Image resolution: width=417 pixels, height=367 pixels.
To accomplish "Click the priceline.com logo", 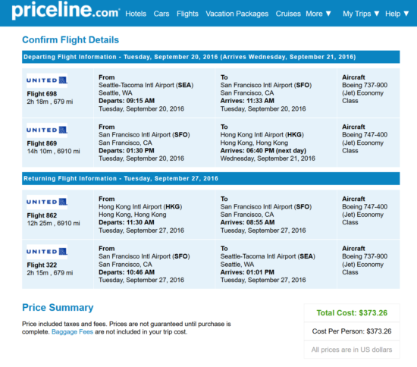I will tap(66, 11).
